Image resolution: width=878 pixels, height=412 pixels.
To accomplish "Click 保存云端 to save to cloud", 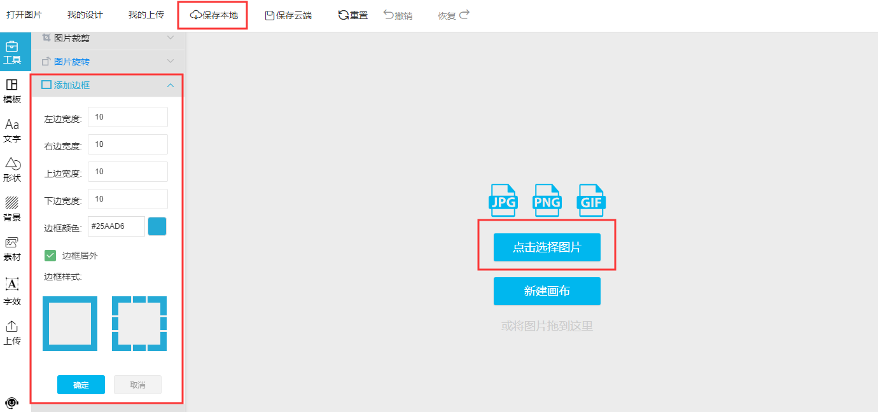I will [x=288, y=15].
